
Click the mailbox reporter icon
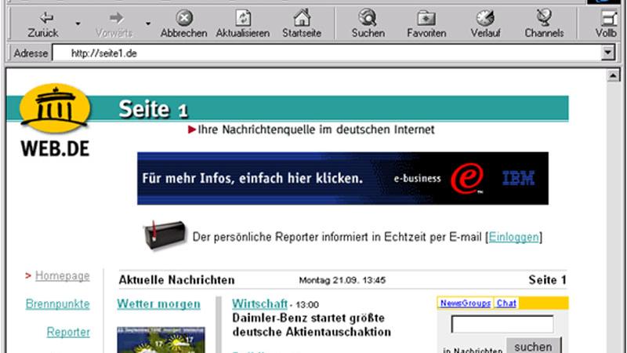tap(165, 235)
